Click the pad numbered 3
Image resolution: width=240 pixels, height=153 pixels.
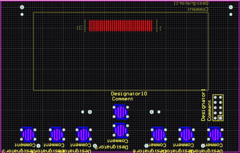coord(90,112)
